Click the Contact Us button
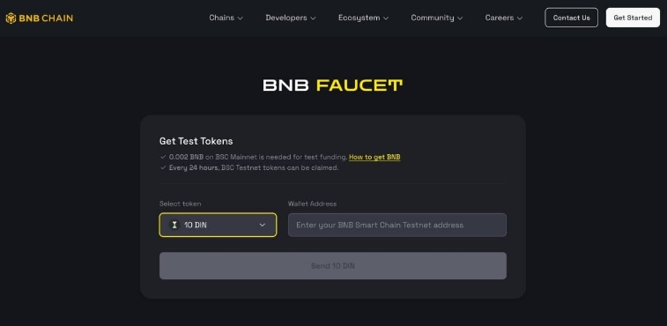 point(571,18)
